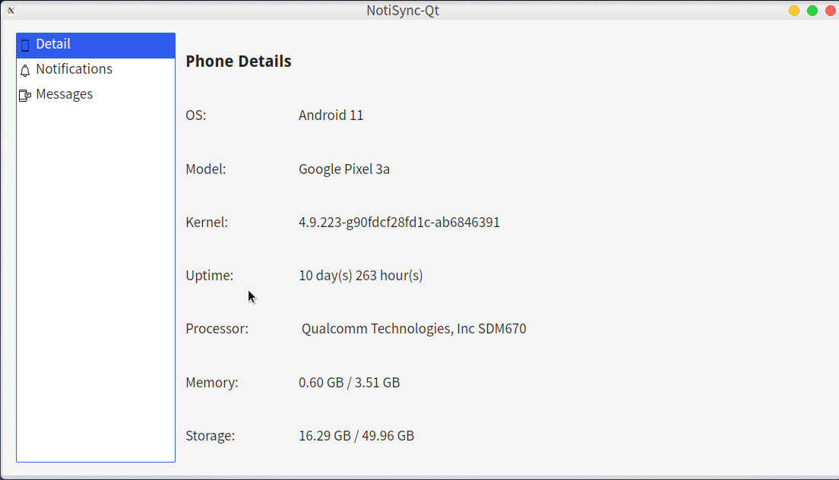Click the Processor: field label
Screen dimensions: 839x480
pos(217,329)
